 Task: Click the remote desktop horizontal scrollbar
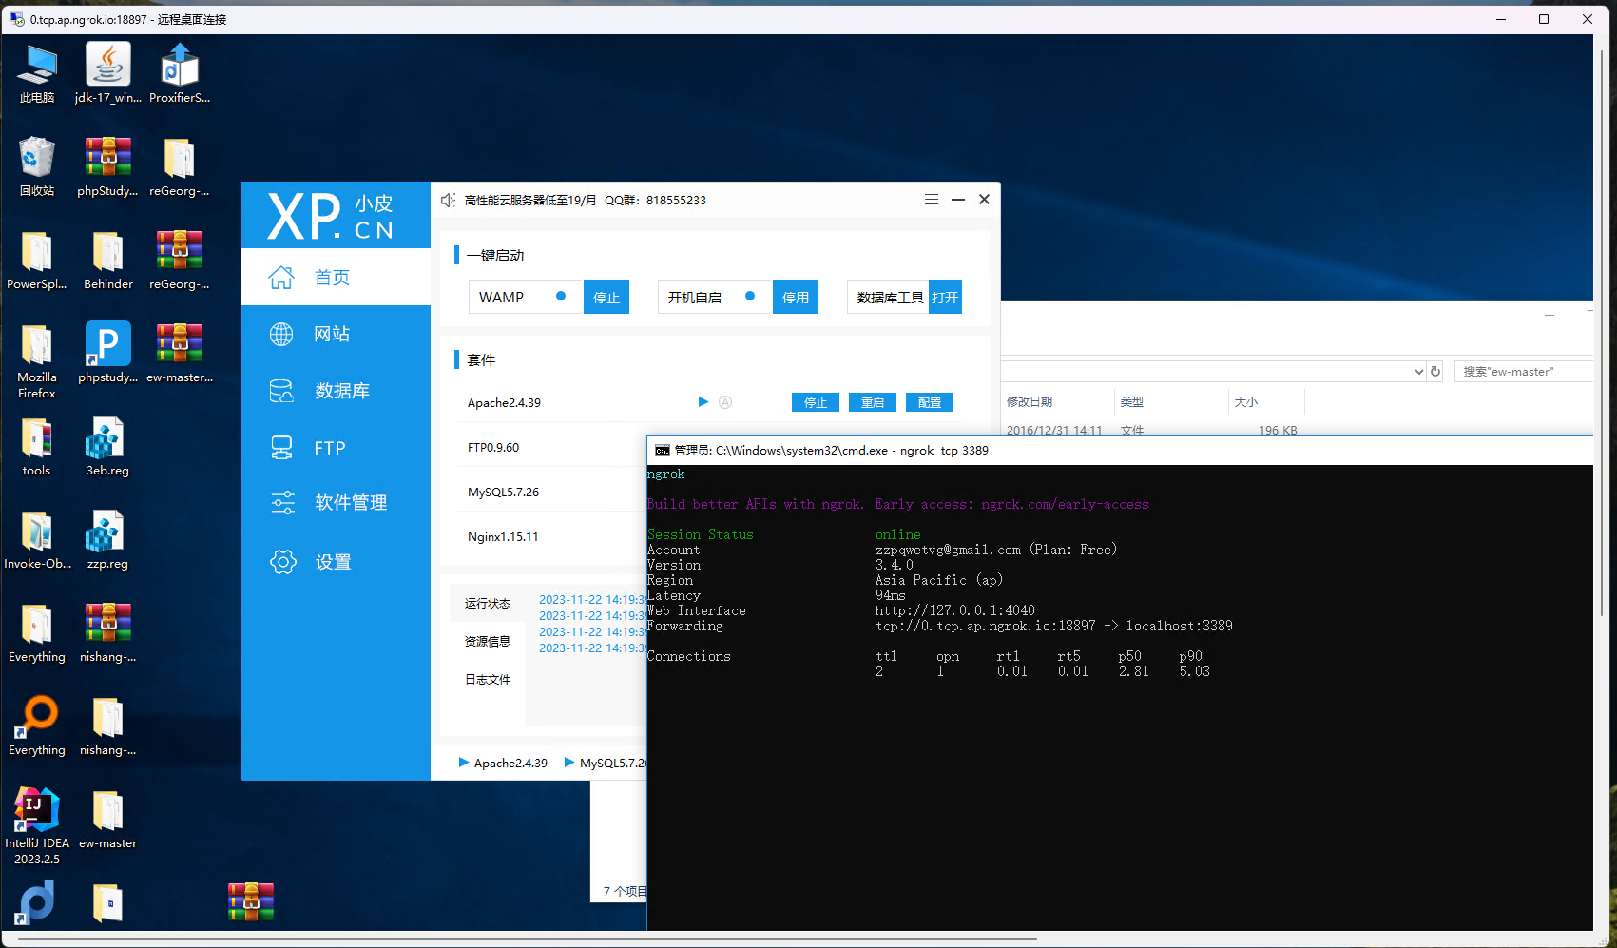[x=528, y=939]
